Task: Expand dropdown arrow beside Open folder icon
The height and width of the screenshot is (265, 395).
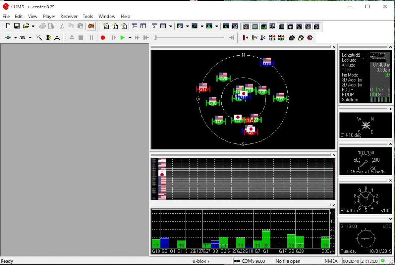Action: click(33, 26)
